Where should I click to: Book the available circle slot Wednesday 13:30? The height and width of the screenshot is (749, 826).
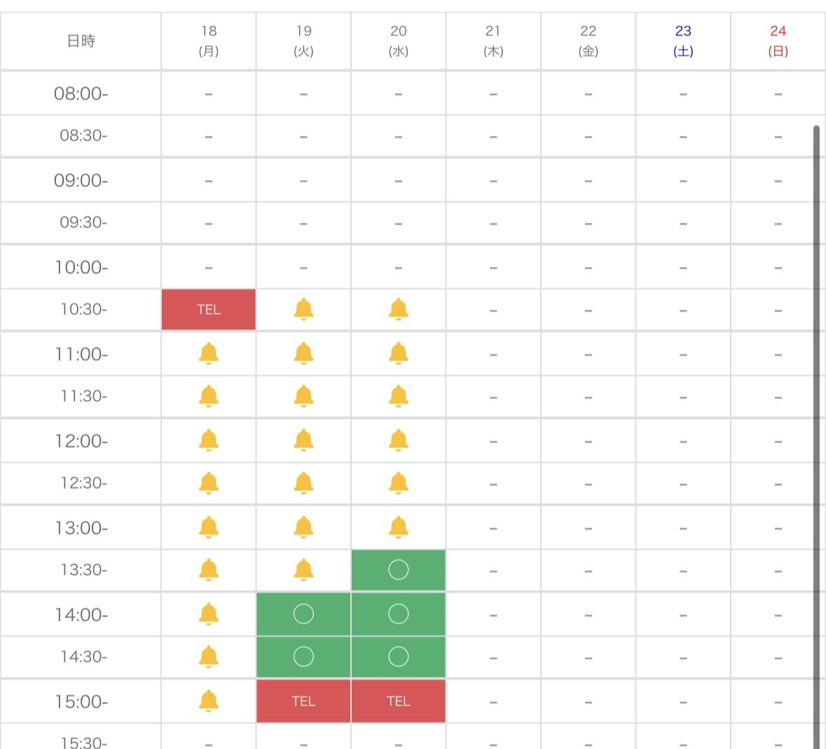398,570
